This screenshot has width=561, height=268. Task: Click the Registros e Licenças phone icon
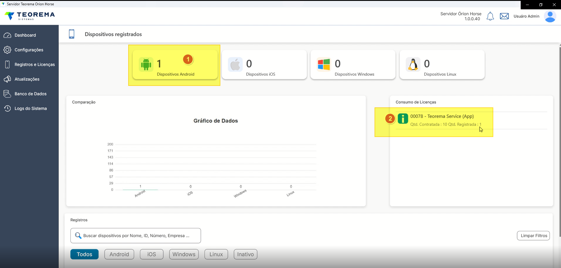[x=7, y=65]
